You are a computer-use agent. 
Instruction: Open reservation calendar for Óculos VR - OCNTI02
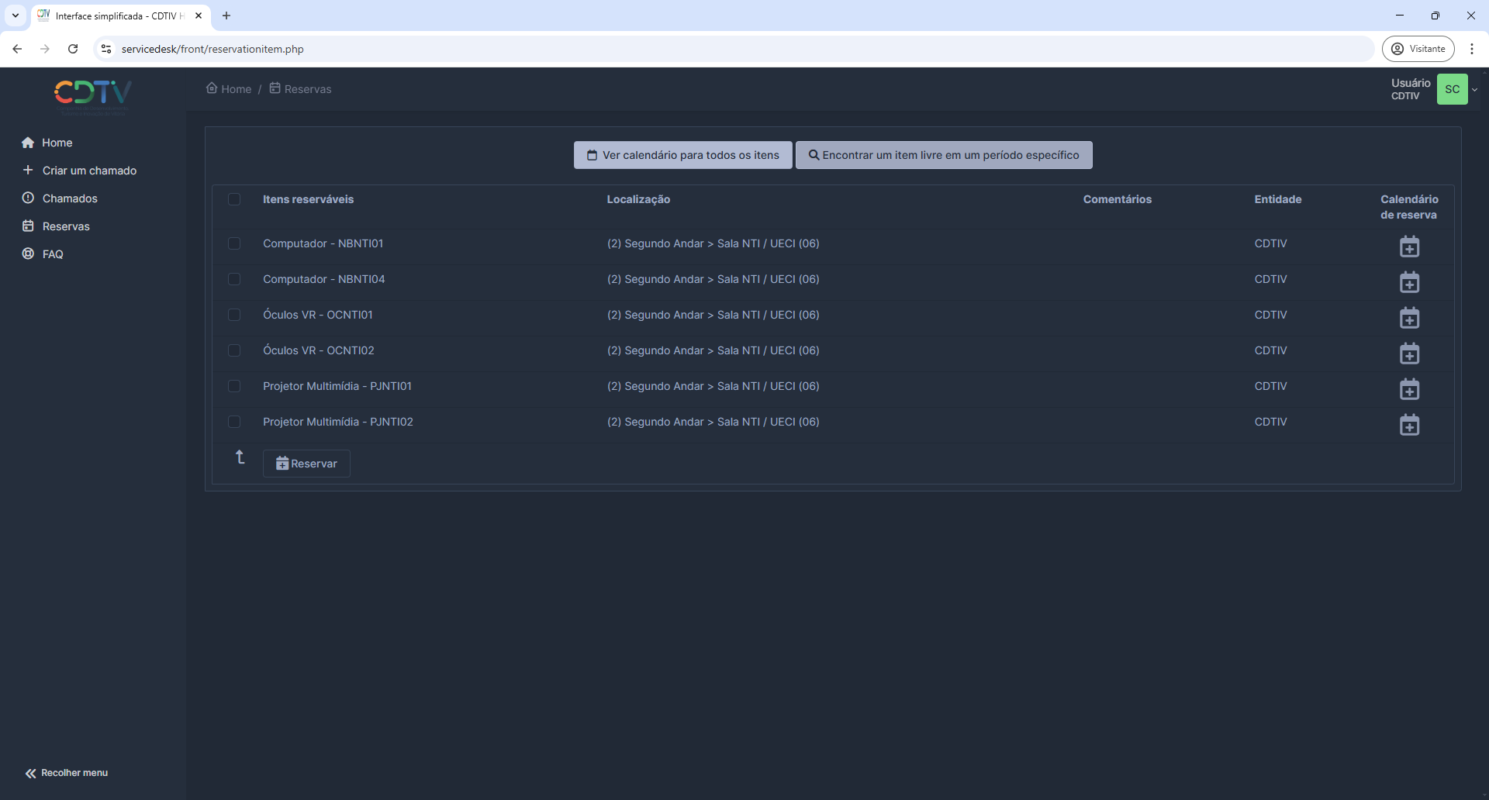(x=1409, y=353)
